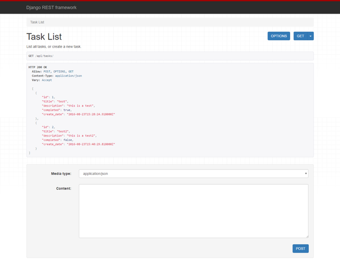Image resolution: width=340 pixels, height=278 pixels.
Task: Click the 'HTTP 200 OK' status text
Action: tap(37, 67)
